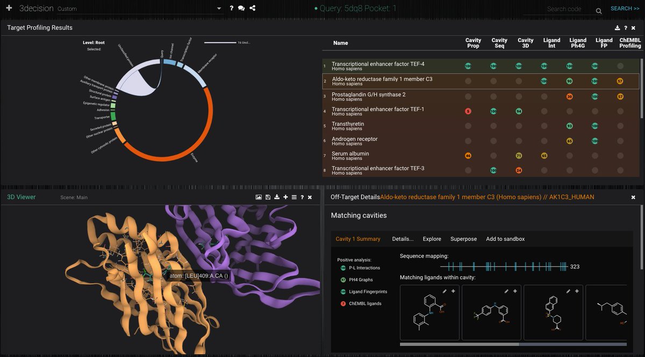Click the share icon in top bar
Image resolution: width=645 pixels, height=357 pixels.
tap(253, 8)
